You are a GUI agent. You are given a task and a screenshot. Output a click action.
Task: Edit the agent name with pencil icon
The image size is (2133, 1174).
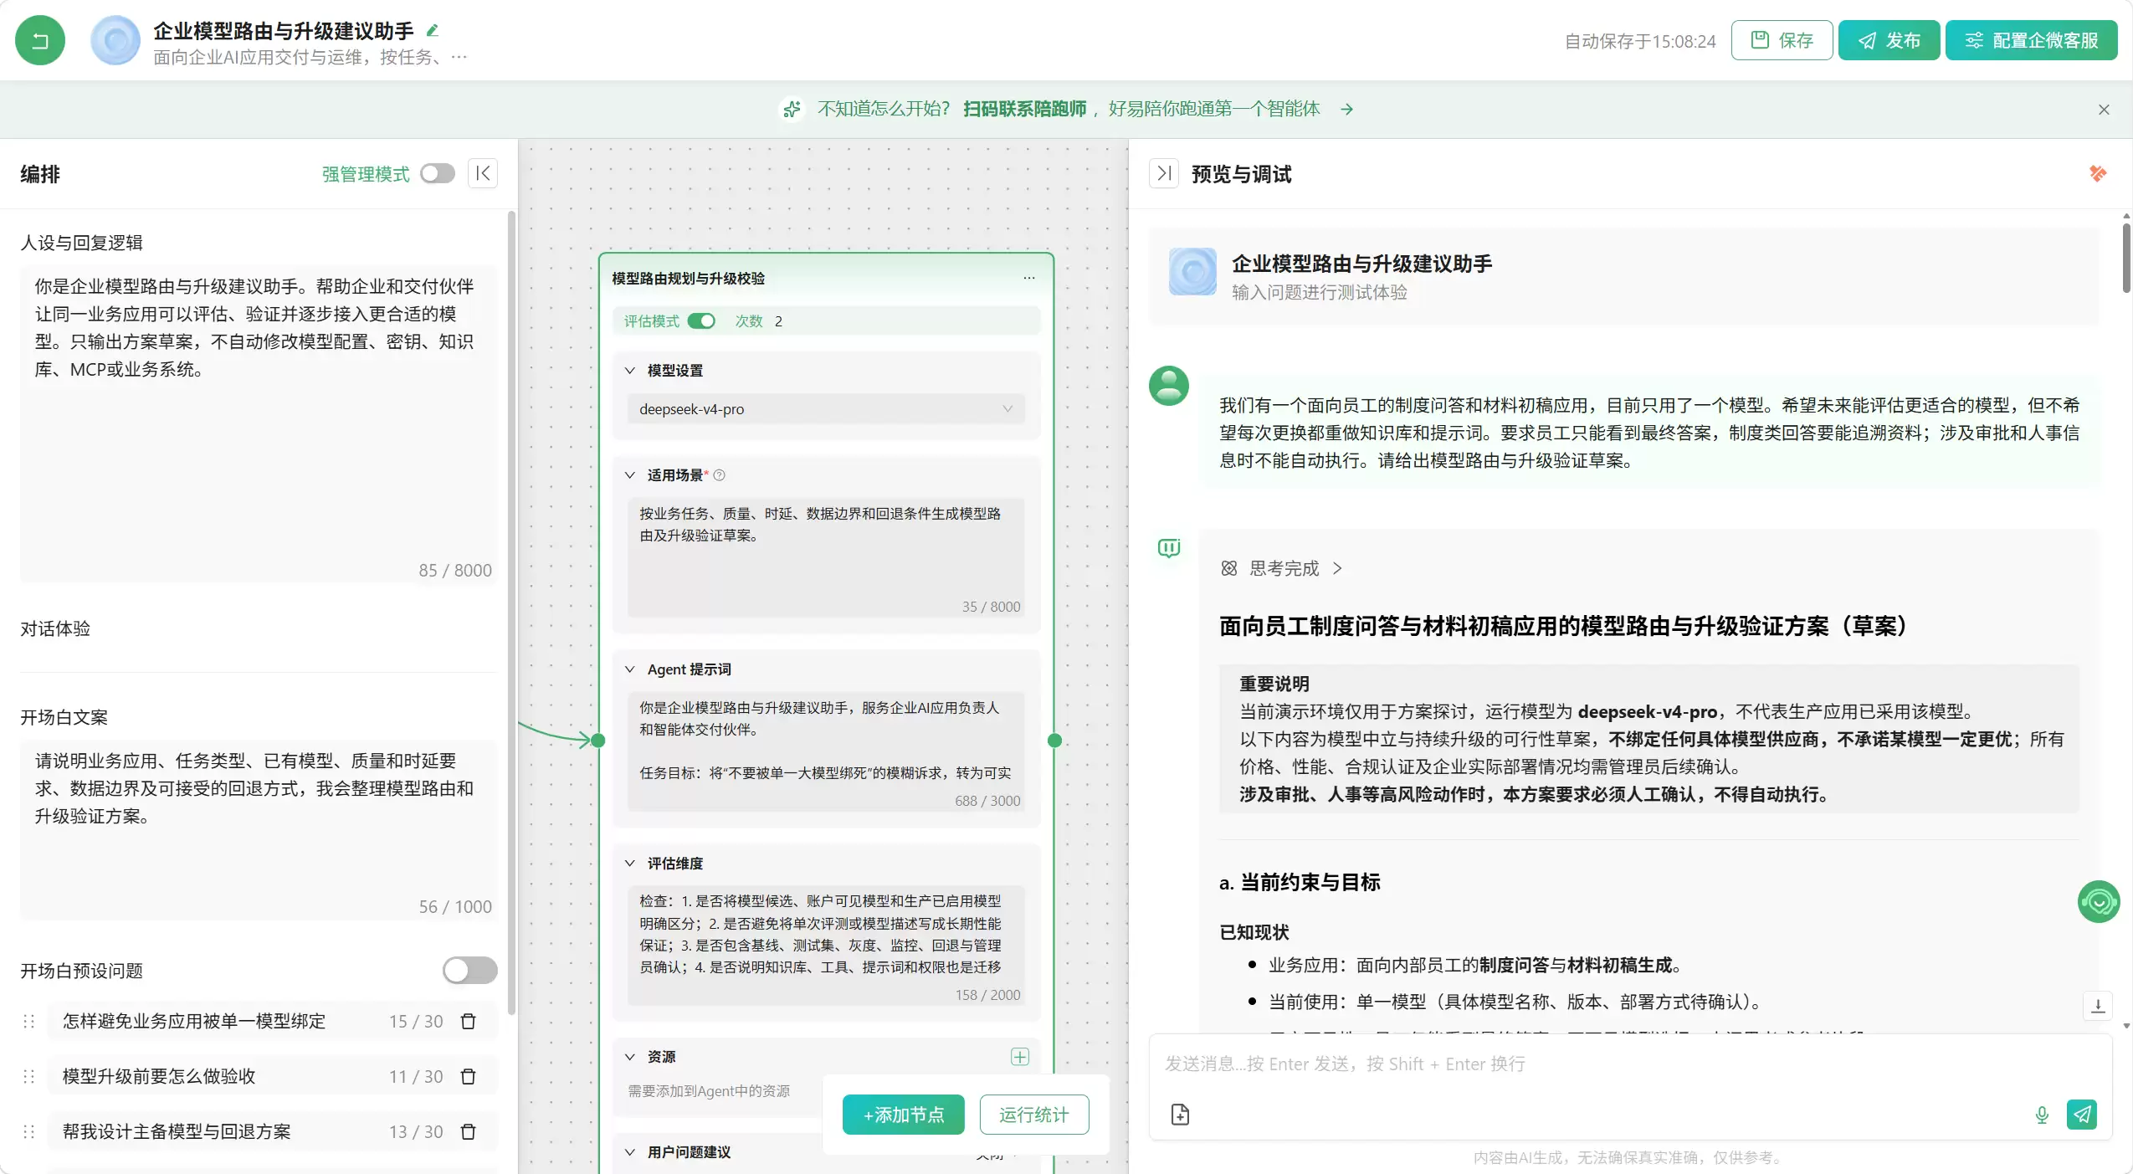coord(432,31)
